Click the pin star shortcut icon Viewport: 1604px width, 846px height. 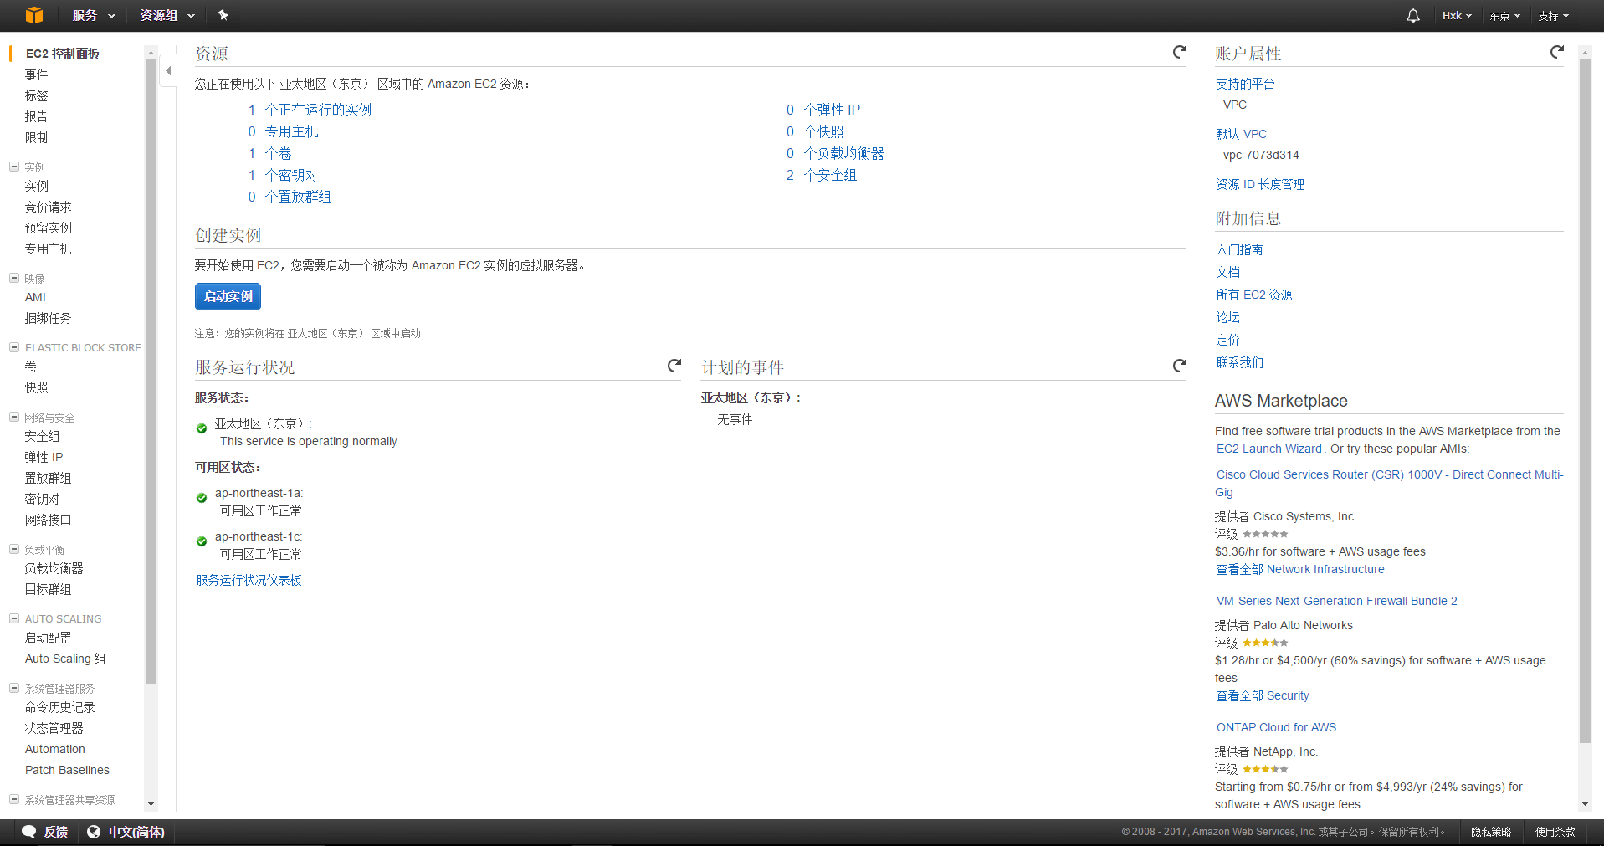pos(223,15)
